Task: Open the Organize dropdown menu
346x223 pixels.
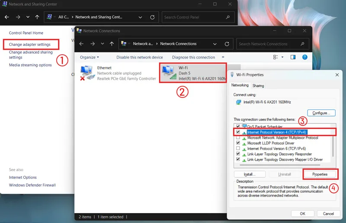Action: (90, 57)
